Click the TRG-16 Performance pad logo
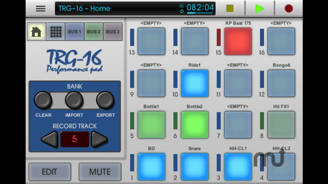Viewport: 328px width, 184px height. coord(75,62)
